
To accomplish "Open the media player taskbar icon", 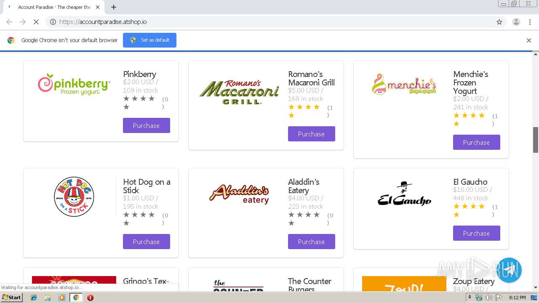I will tap(62, 298).
